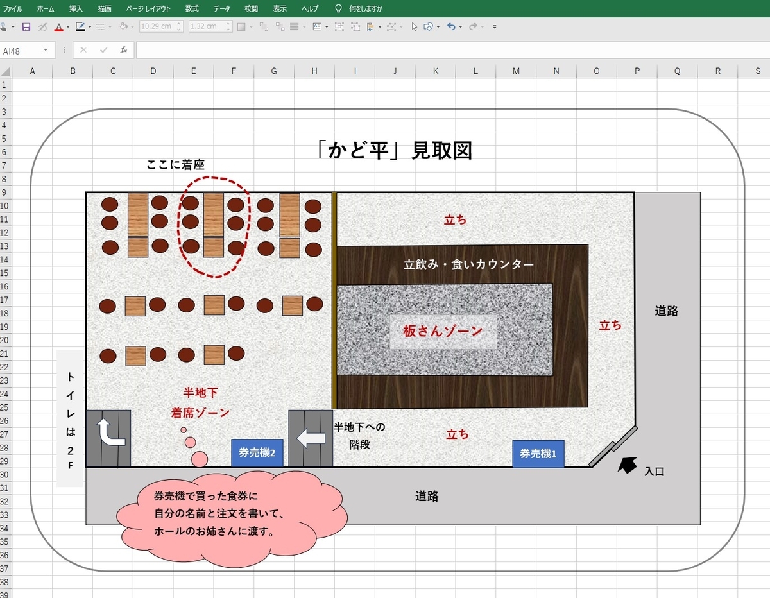Open the 表示 tab
Screen dimensions: 770x598
(280, 8)
